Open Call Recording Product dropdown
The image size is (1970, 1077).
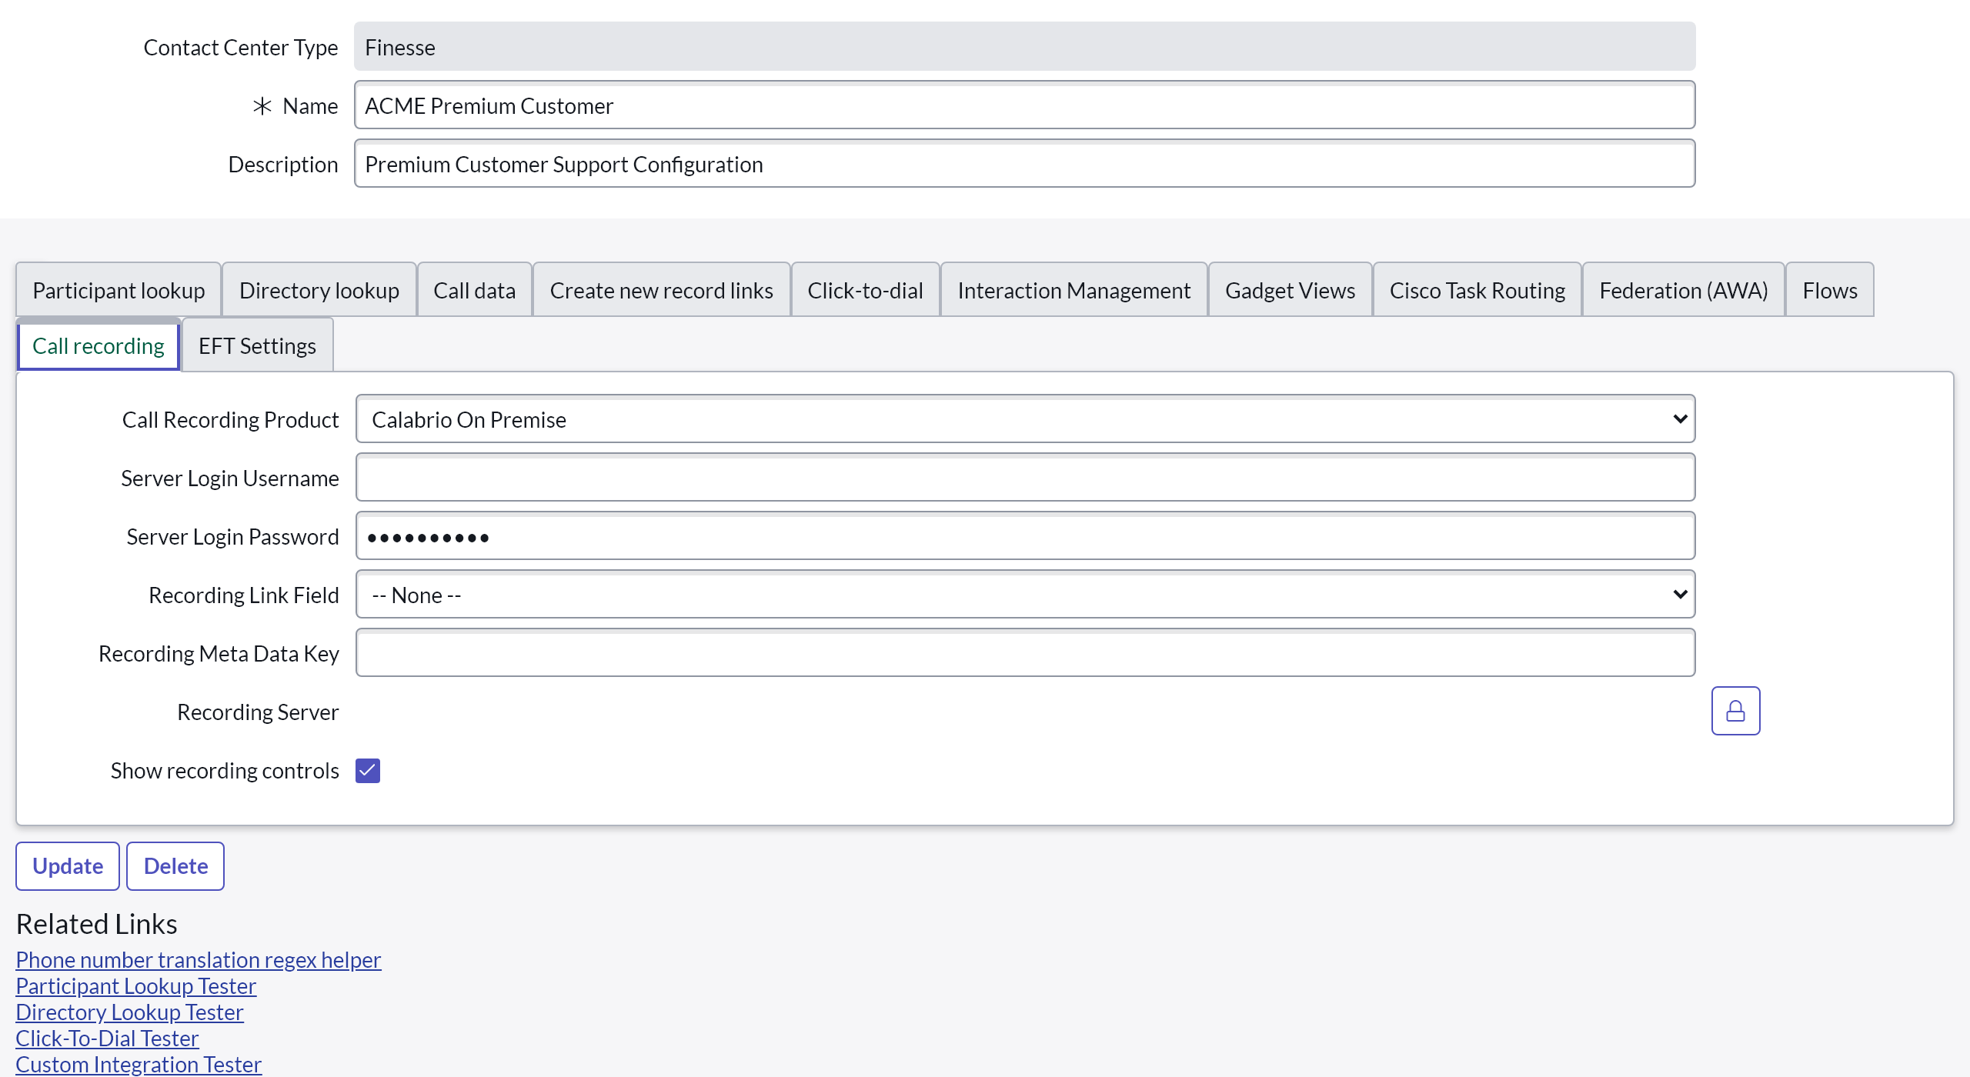pyautogui.click(x=1025, y=419)
